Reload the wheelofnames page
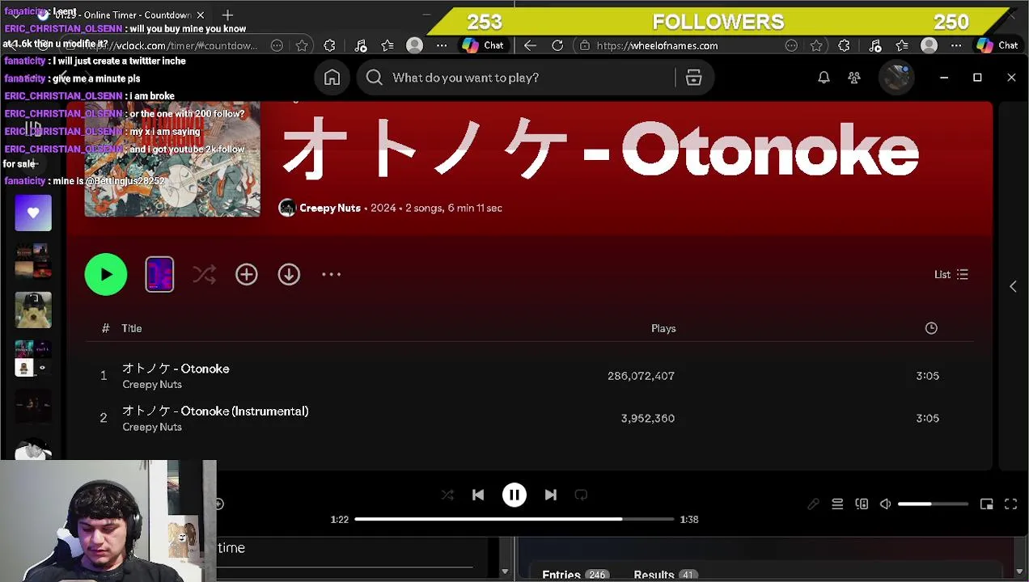 557,45
